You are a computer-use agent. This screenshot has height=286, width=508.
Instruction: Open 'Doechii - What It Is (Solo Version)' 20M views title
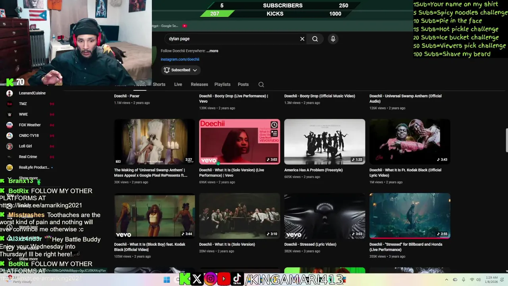pyautogui.click(x=227, y=244)
